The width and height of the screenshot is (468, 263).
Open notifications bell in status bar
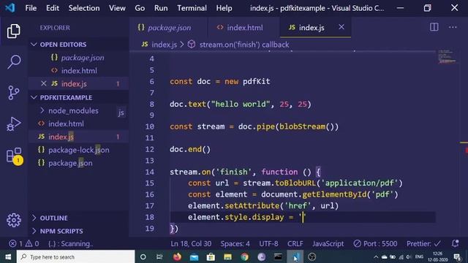(x=455, y=243)
